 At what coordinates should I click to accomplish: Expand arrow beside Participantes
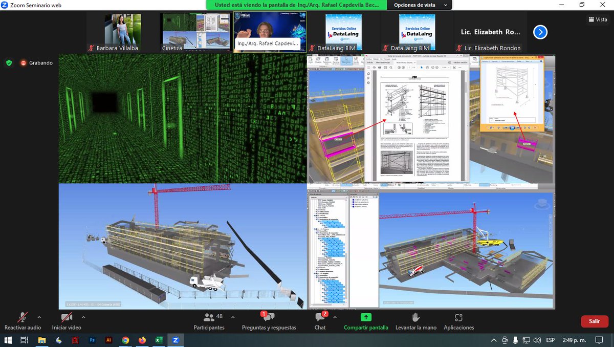tap(233, 317)
